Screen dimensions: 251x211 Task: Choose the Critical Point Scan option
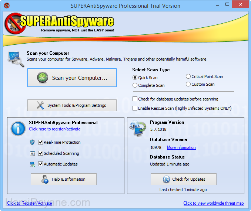pos(188,76)
